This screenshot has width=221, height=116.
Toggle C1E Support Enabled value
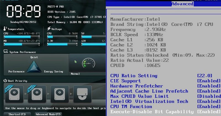209,81
